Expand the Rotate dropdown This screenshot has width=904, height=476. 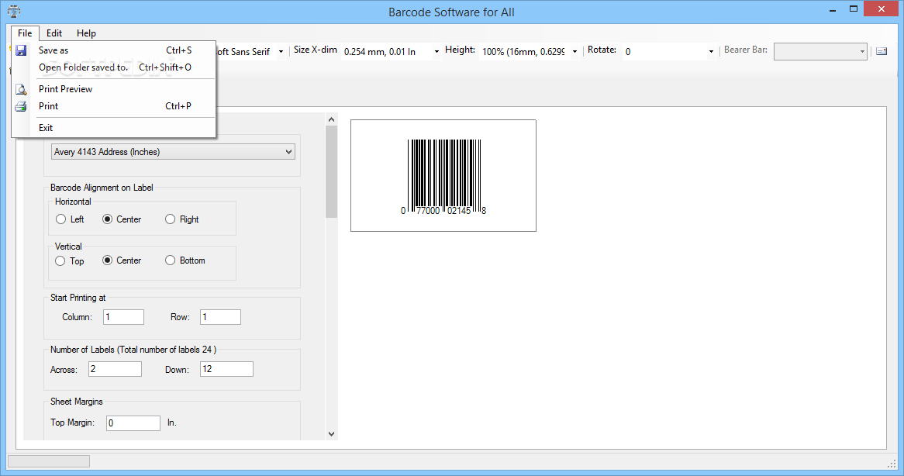pyautogui.click(x=711, y=52)
